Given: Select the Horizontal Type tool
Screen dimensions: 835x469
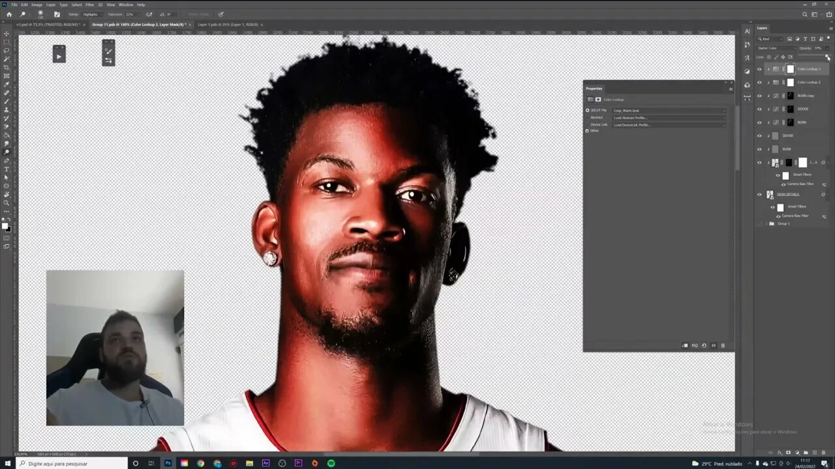Looking at the screenshot, I should click(x=7, y=169).
